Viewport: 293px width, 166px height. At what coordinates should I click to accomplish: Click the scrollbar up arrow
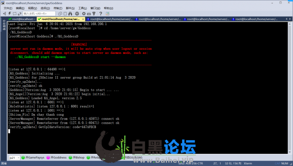click(x=290, y=24)
